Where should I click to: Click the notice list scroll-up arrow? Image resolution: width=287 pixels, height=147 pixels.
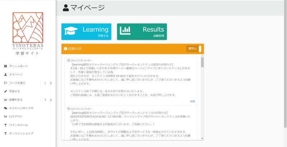(x=202, y=56)
